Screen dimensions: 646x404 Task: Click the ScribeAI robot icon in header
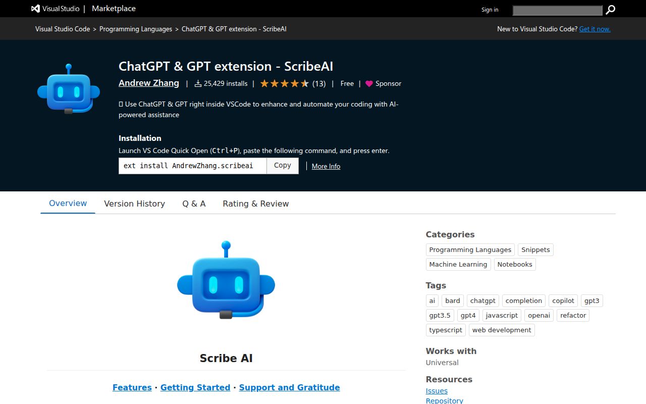click(x=69, y=89)
